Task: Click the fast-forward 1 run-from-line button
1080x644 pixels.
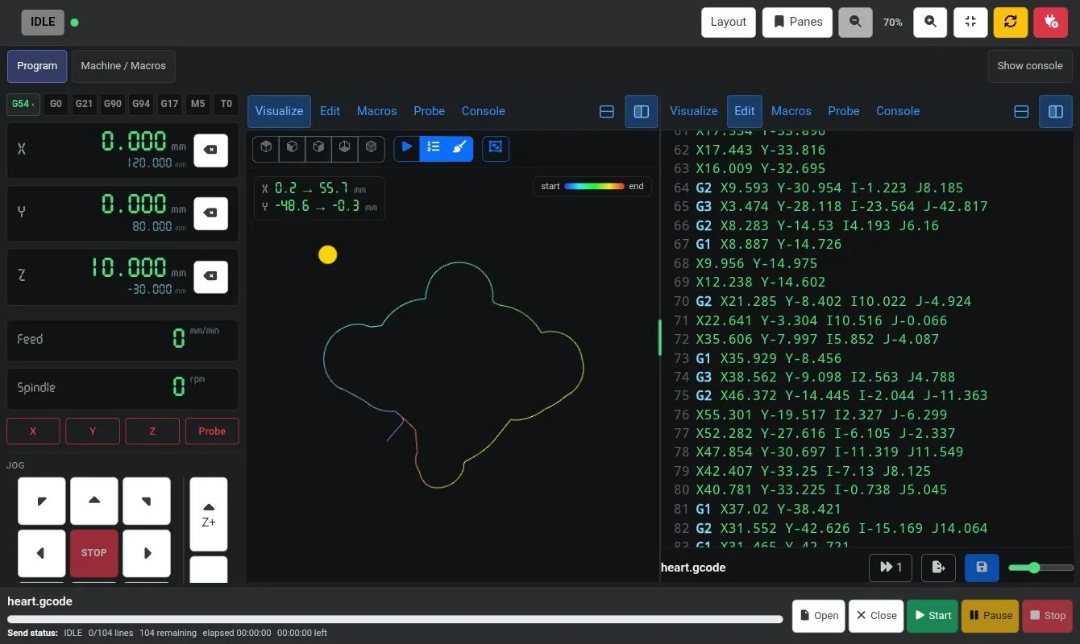Action: click(891, 568)
